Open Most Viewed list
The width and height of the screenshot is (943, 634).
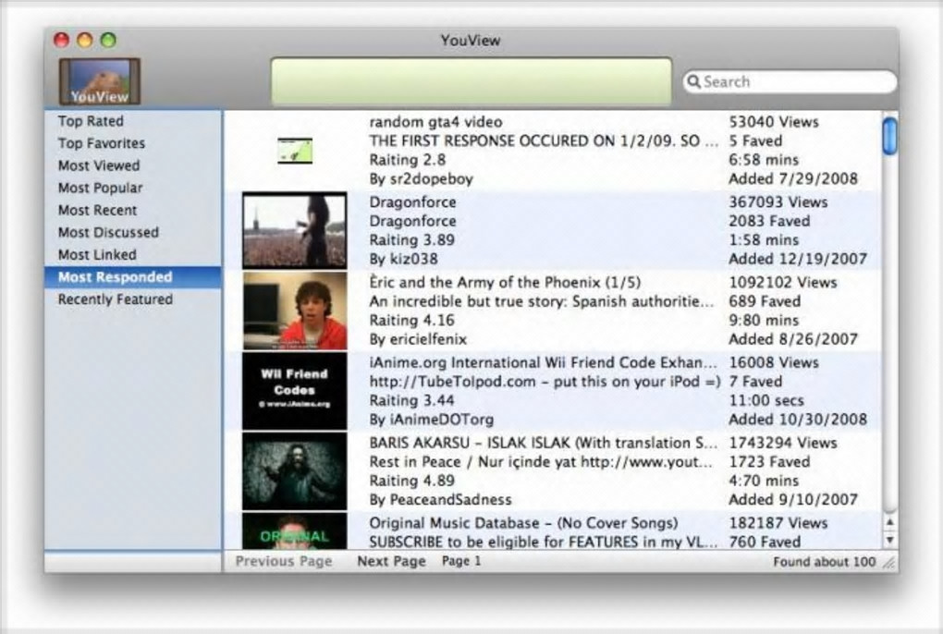pos(99,165)
